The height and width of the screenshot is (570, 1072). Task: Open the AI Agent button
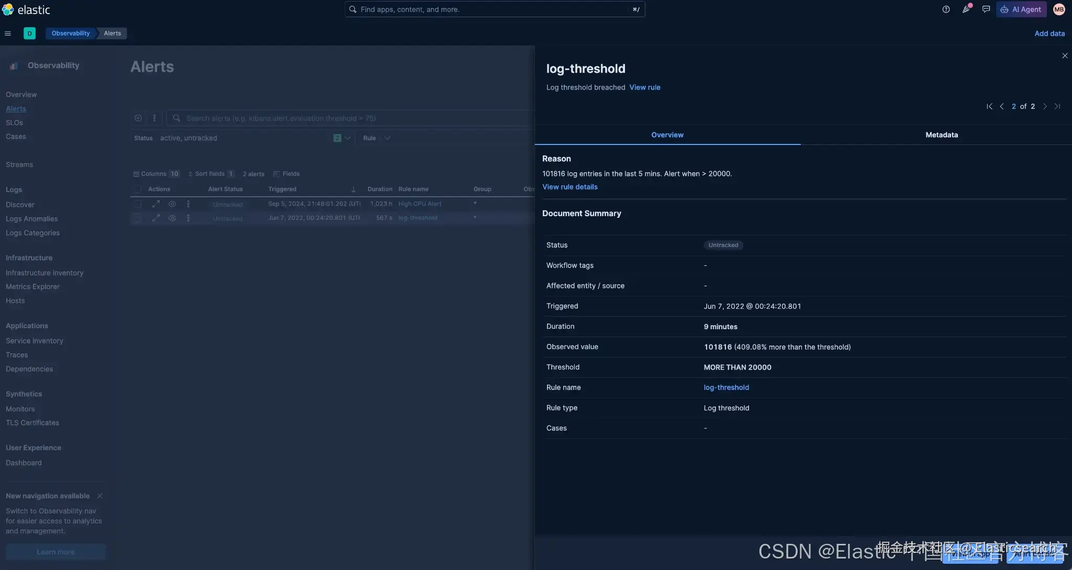[x=1021, y=9]
